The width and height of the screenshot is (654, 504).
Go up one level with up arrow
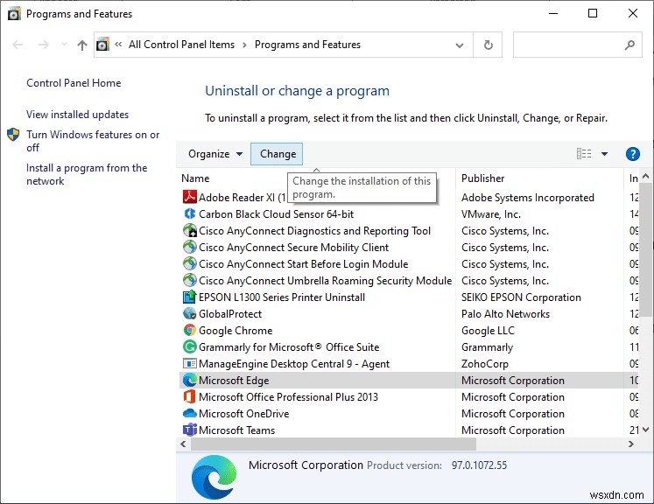pyautogui.click(x=82, y=45)
